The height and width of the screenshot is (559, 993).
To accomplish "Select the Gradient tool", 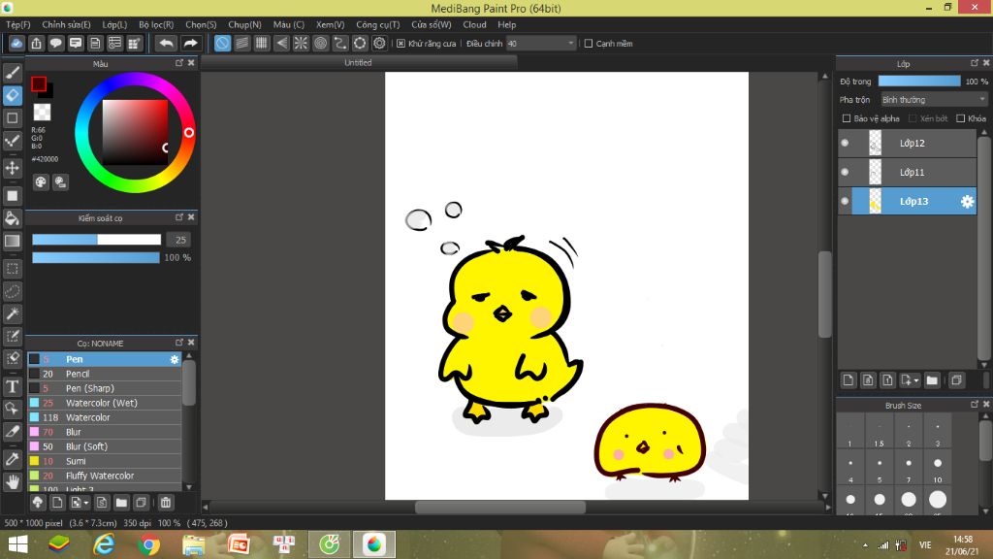I will click(x=12, y=241).
